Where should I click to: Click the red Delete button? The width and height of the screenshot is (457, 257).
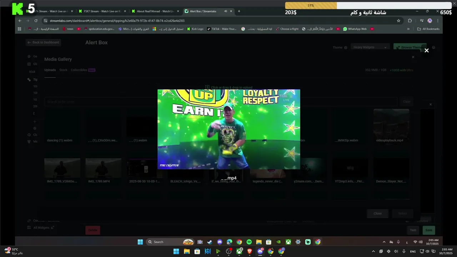pyautogui.click(x=93, y=230)
